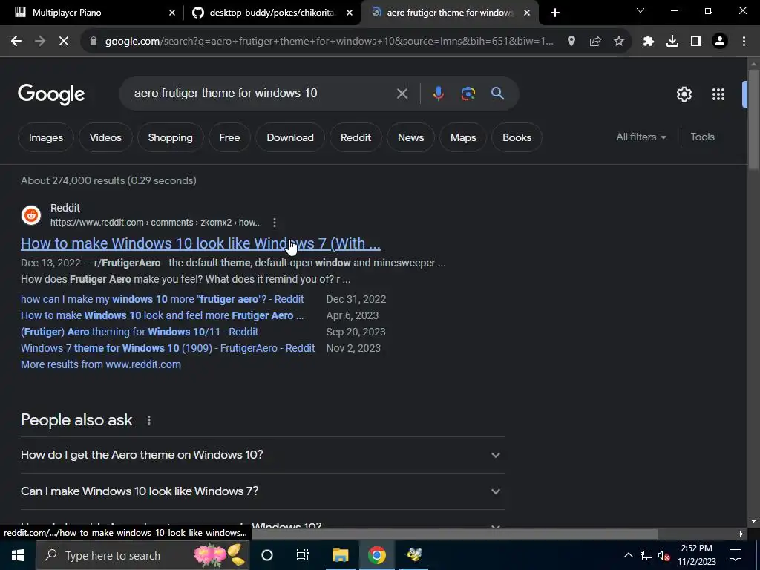The height and width of the screenshot is (570, 760).
Task: Close the Multiplayer Piano tab
Action: [172, 13]
